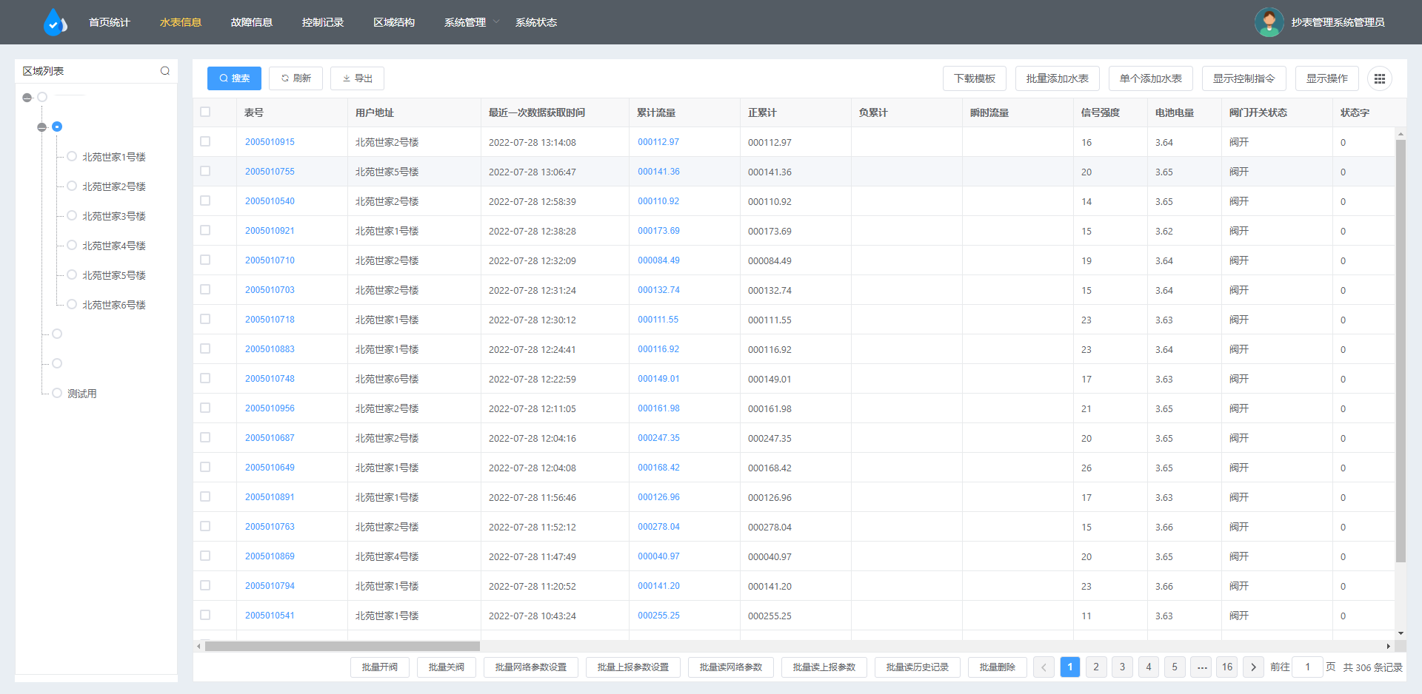Select radio for 测试用 region
1422x694 pixels.
57,393
